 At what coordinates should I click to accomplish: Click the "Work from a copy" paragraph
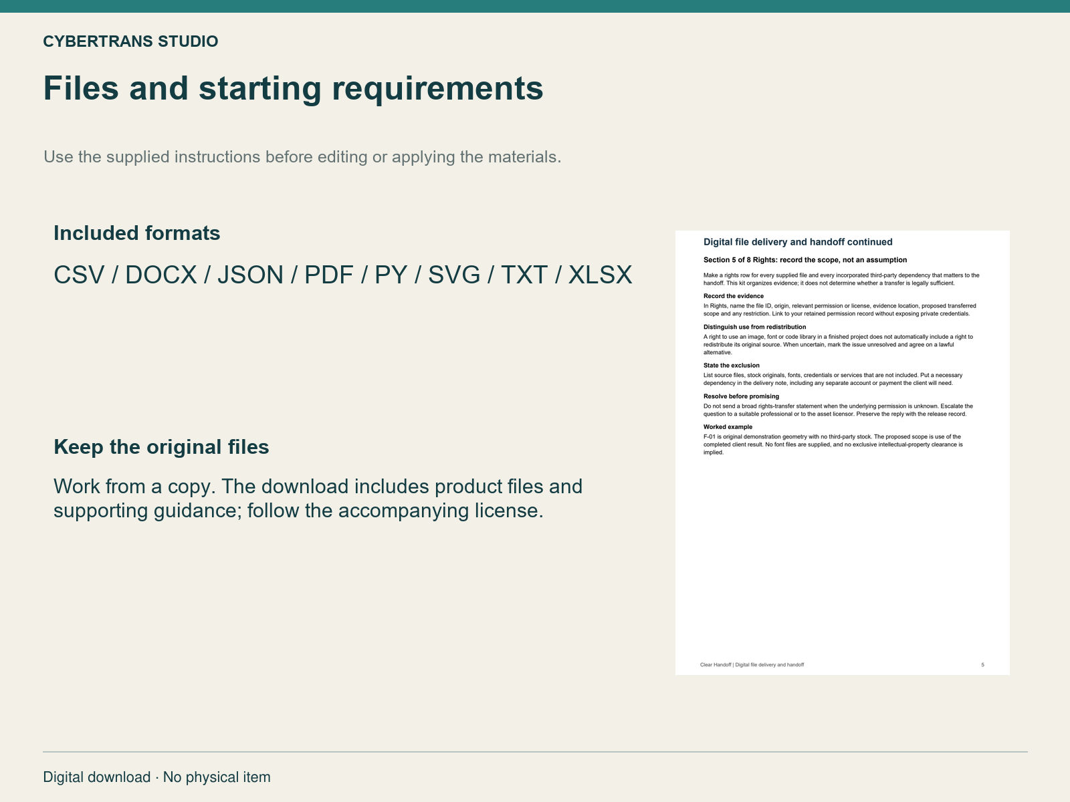[318, 499]
